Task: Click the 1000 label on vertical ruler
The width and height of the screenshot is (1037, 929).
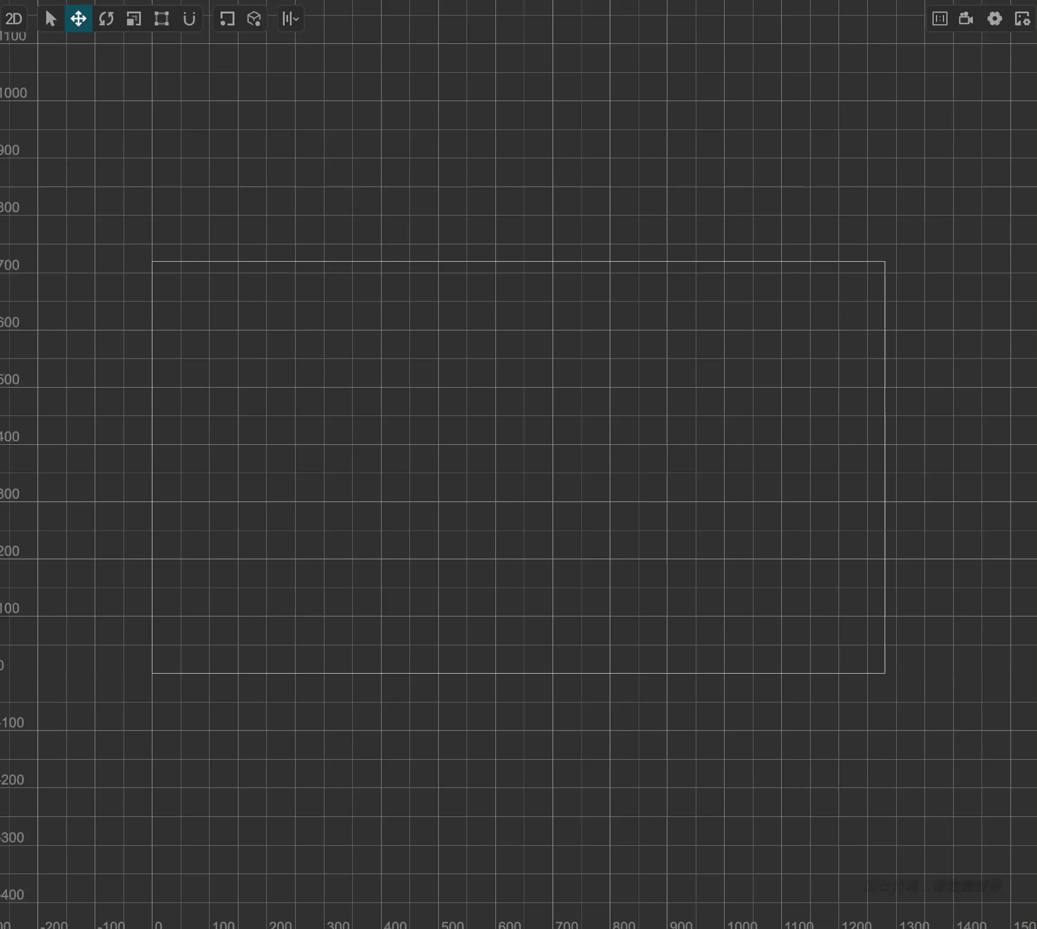Action: tap(13, 93)
